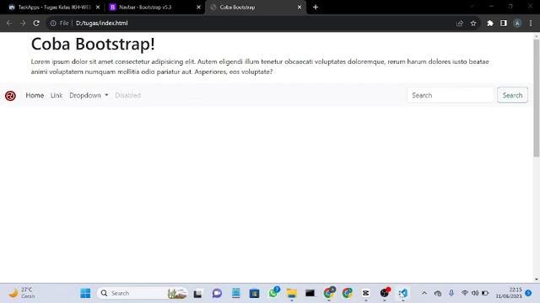540x303 pixels.
Task: Open Visual Studio Code on taskbar
Action: [403, 294]
